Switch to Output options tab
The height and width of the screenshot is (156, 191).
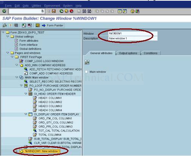click(128, 53)
